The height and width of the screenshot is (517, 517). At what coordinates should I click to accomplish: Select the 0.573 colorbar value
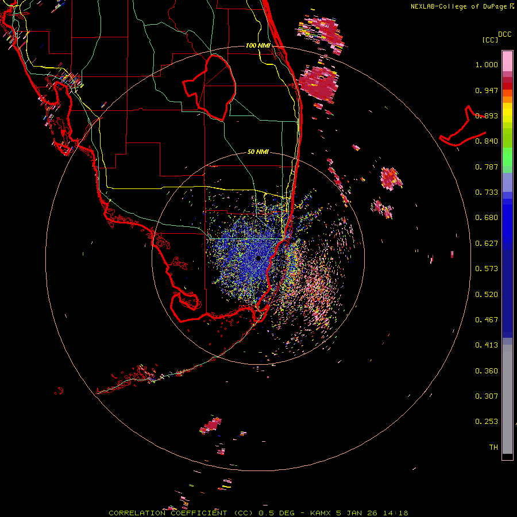coord(487,269)
